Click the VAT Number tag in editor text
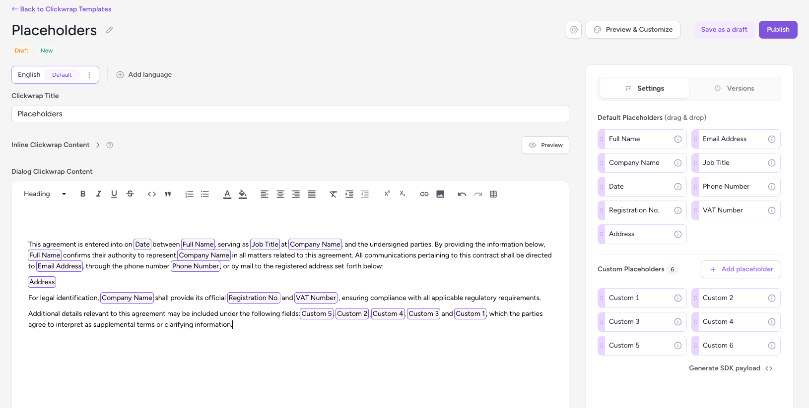This screenshot has height=408, width=809. pyautogui.click(x=316, y=298)
